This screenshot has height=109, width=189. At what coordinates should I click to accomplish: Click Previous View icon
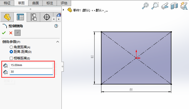(165, 6)
